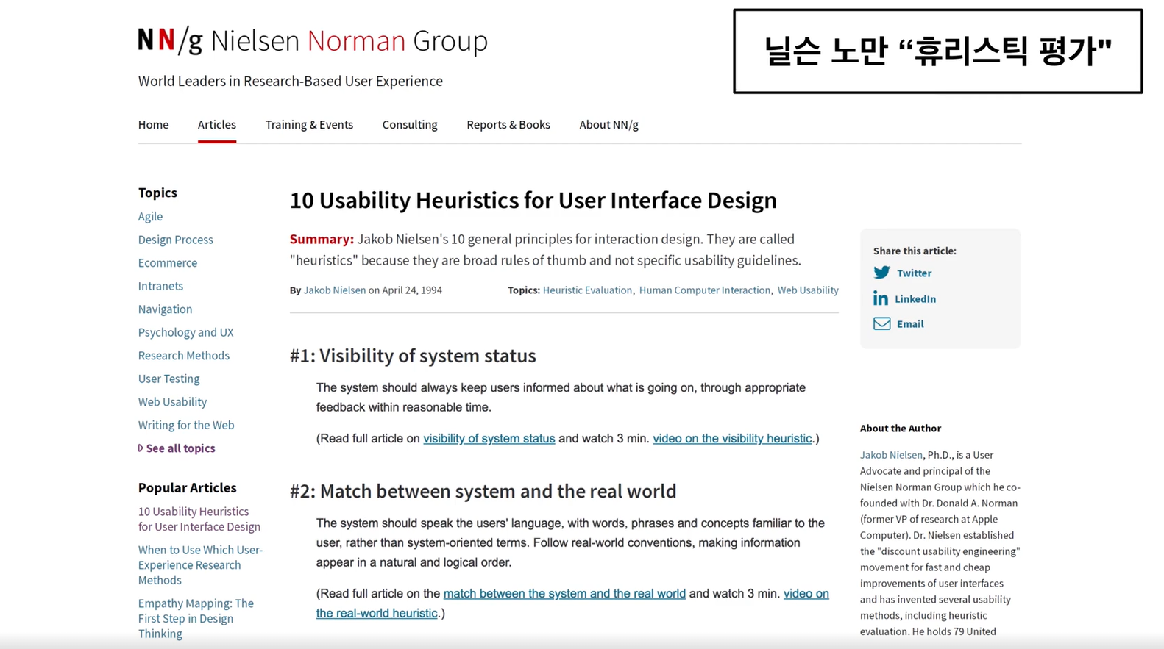Open popular article 10 Usability Heuristics
Viewport: 1164px width, 649px height.
coord(199,519)
